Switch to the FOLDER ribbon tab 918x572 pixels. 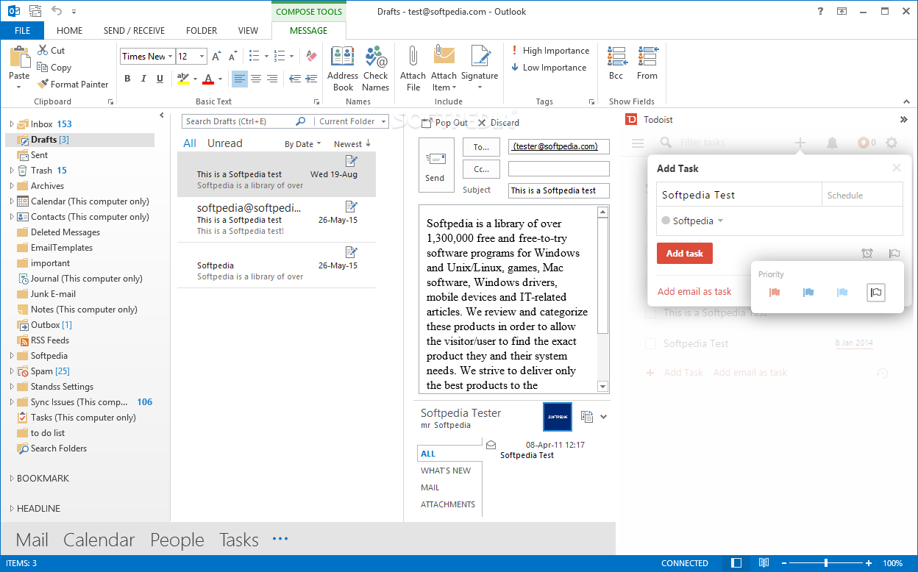[202, 31]
